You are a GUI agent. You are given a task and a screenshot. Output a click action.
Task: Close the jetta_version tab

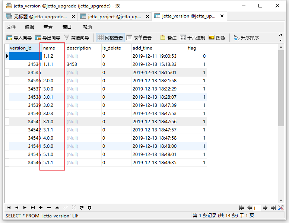[x=222, y=16]
